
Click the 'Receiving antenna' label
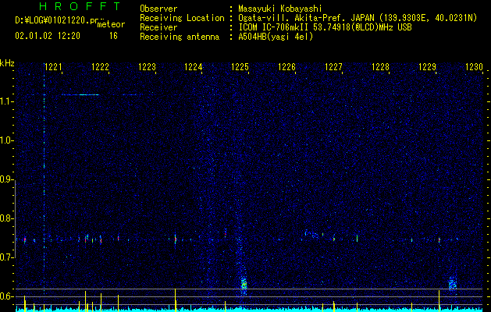180,37
